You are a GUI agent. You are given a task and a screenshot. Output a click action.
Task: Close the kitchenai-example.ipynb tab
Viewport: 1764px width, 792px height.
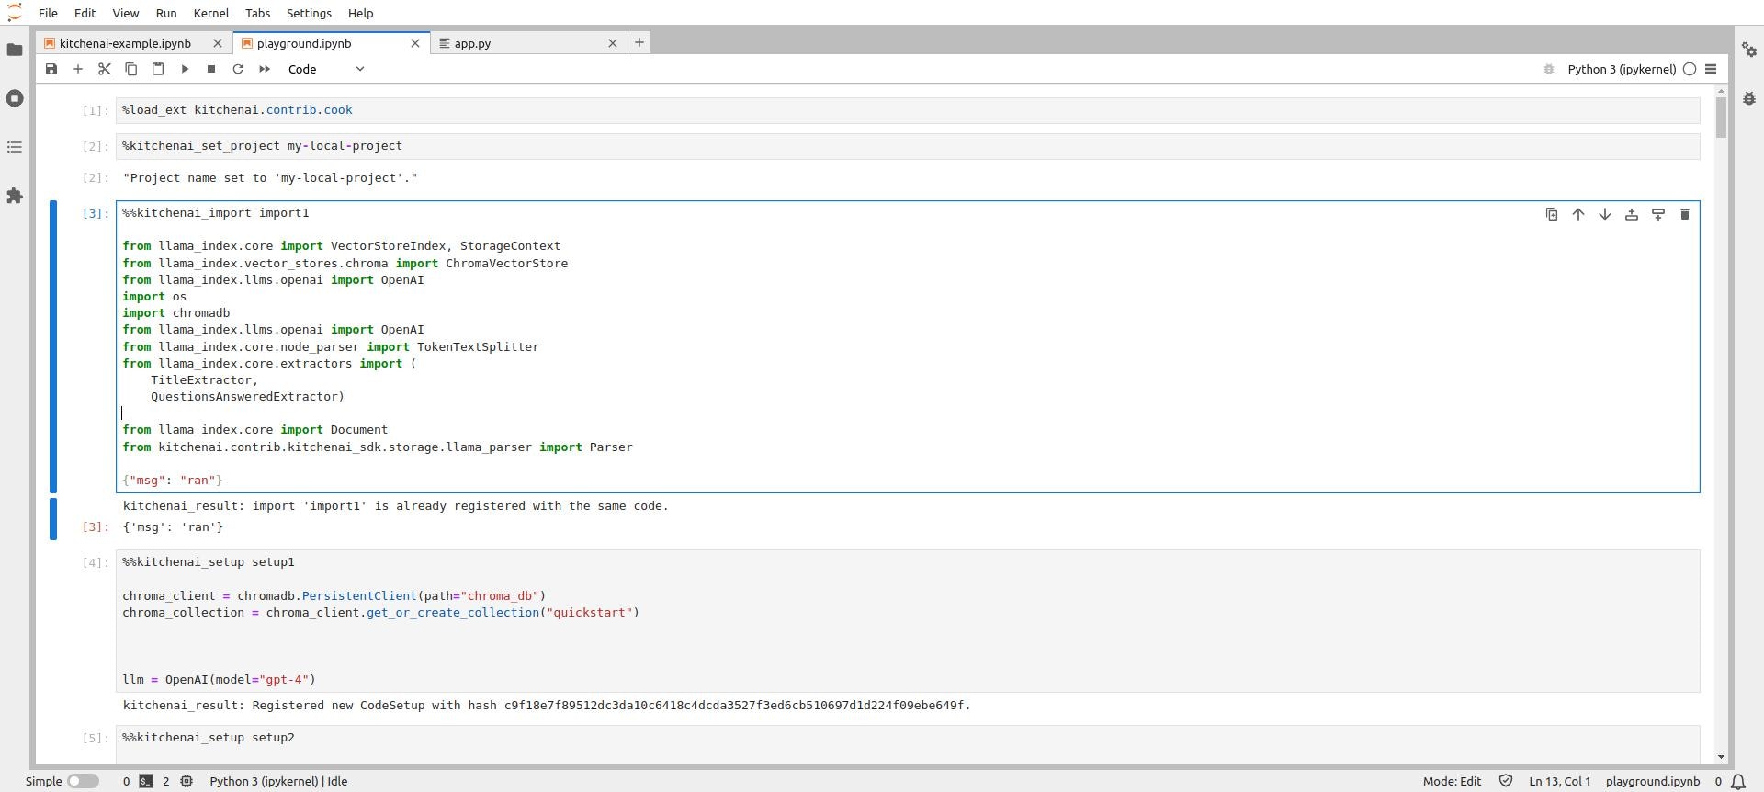pos(218,43)
